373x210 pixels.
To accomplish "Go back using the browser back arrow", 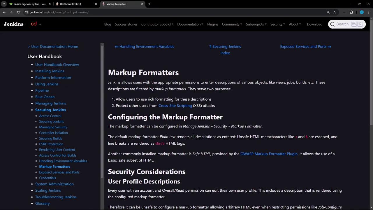I will (x=4, y=12).
